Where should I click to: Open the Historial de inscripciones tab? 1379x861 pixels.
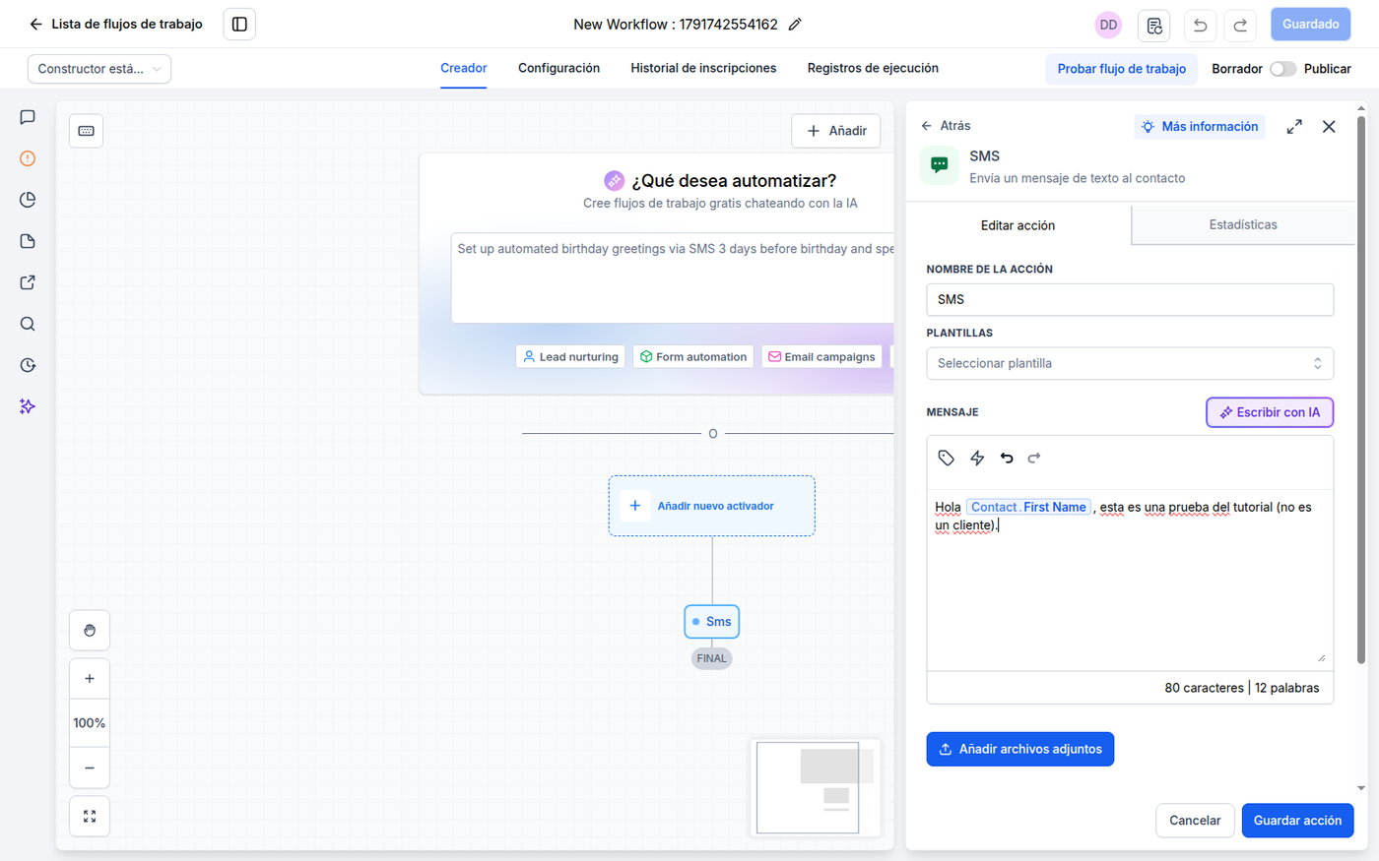tap(703, 69)
